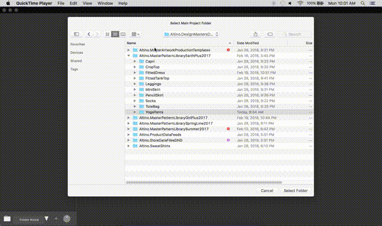Image resolution: width=382 pixels, height=226 pixels.
Task: Expand Altino.MasterArtworkProductionTemplates folder
Action: [128, 50]
